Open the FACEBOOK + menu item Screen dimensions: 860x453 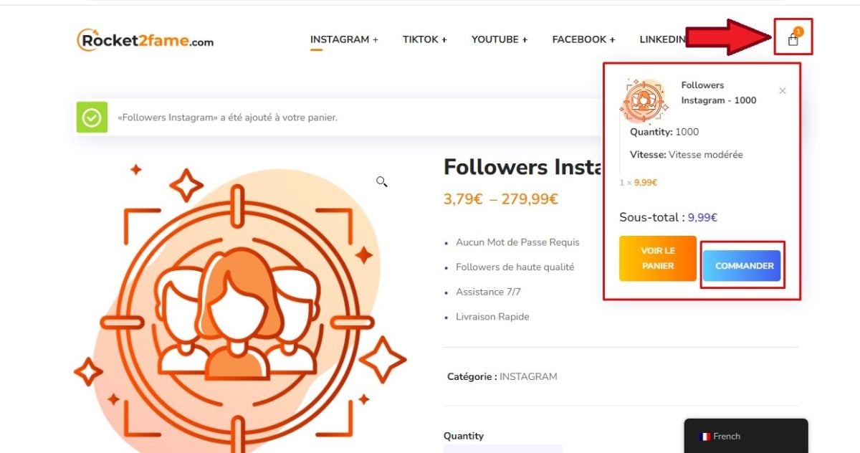pyautogui.click(x=584, y=39)
